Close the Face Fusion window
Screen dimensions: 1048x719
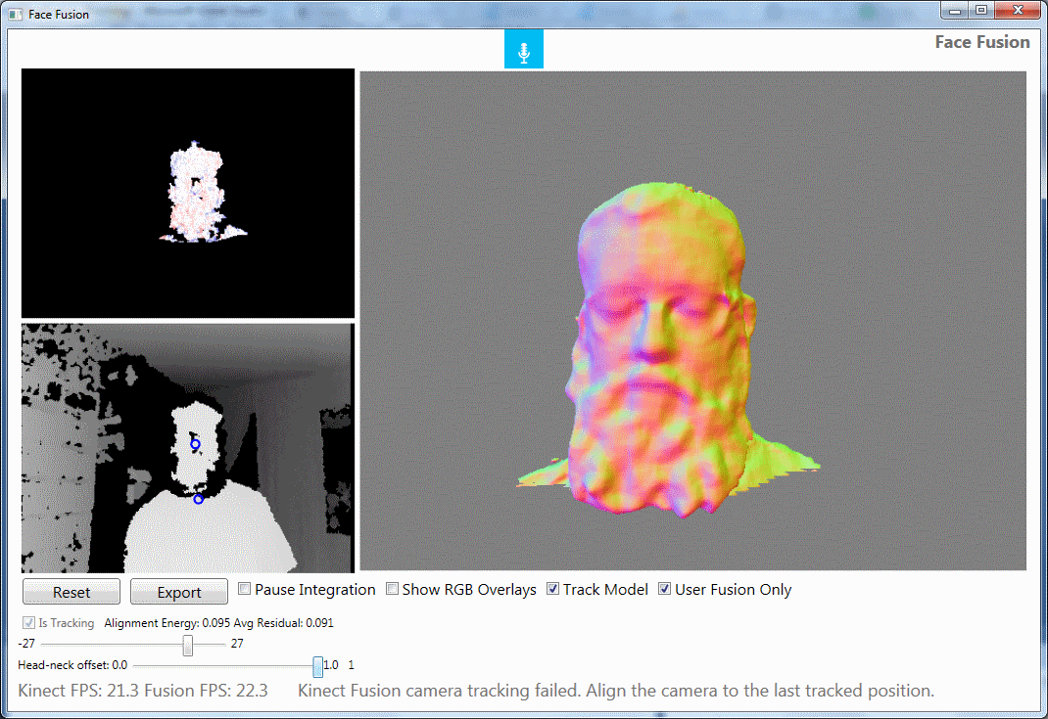[x=1018, y=10]
